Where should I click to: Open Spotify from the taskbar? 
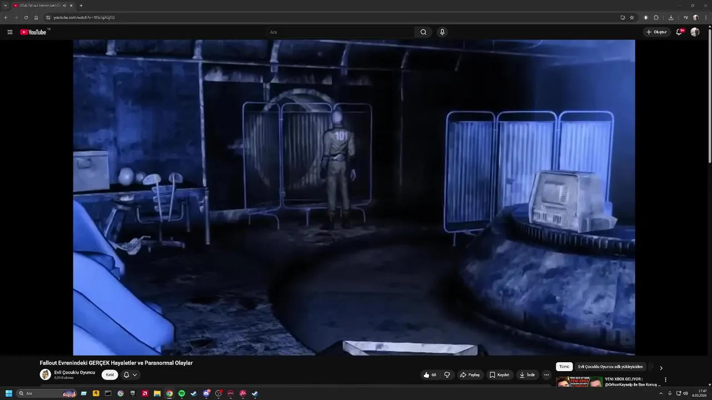pyautogui.click(x=181, y=393)
